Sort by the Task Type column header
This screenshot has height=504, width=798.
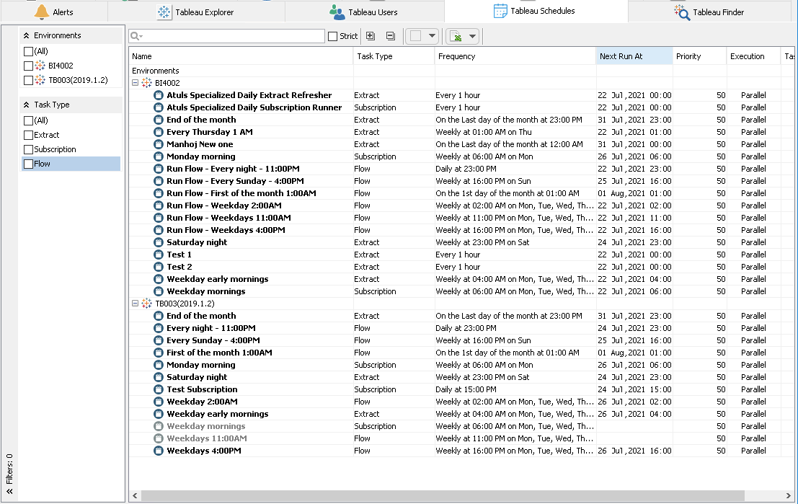394,56
